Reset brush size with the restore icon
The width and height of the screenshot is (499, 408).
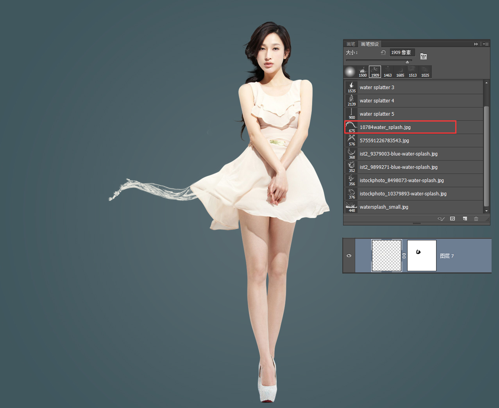click(383, 52)
